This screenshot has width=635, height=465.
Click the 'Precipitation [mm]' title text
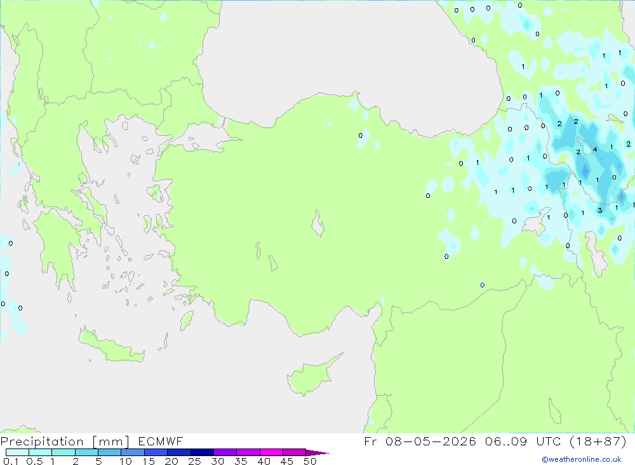coord(65,441)
